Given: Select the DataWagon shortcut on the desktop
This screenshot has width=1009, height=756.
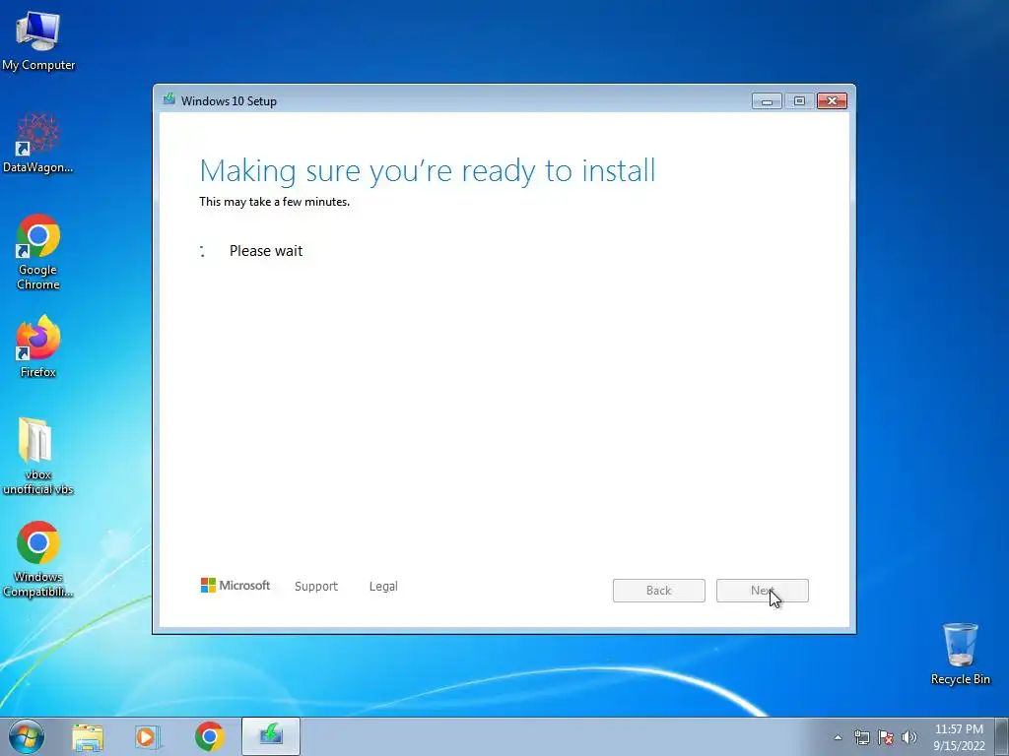Looking at the screenshot, I should tap(38, 144).
